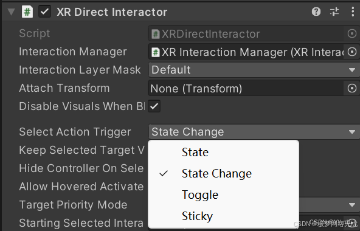Open component presets slider icon
The image size is (360, 231).
[x=334, y=12]
